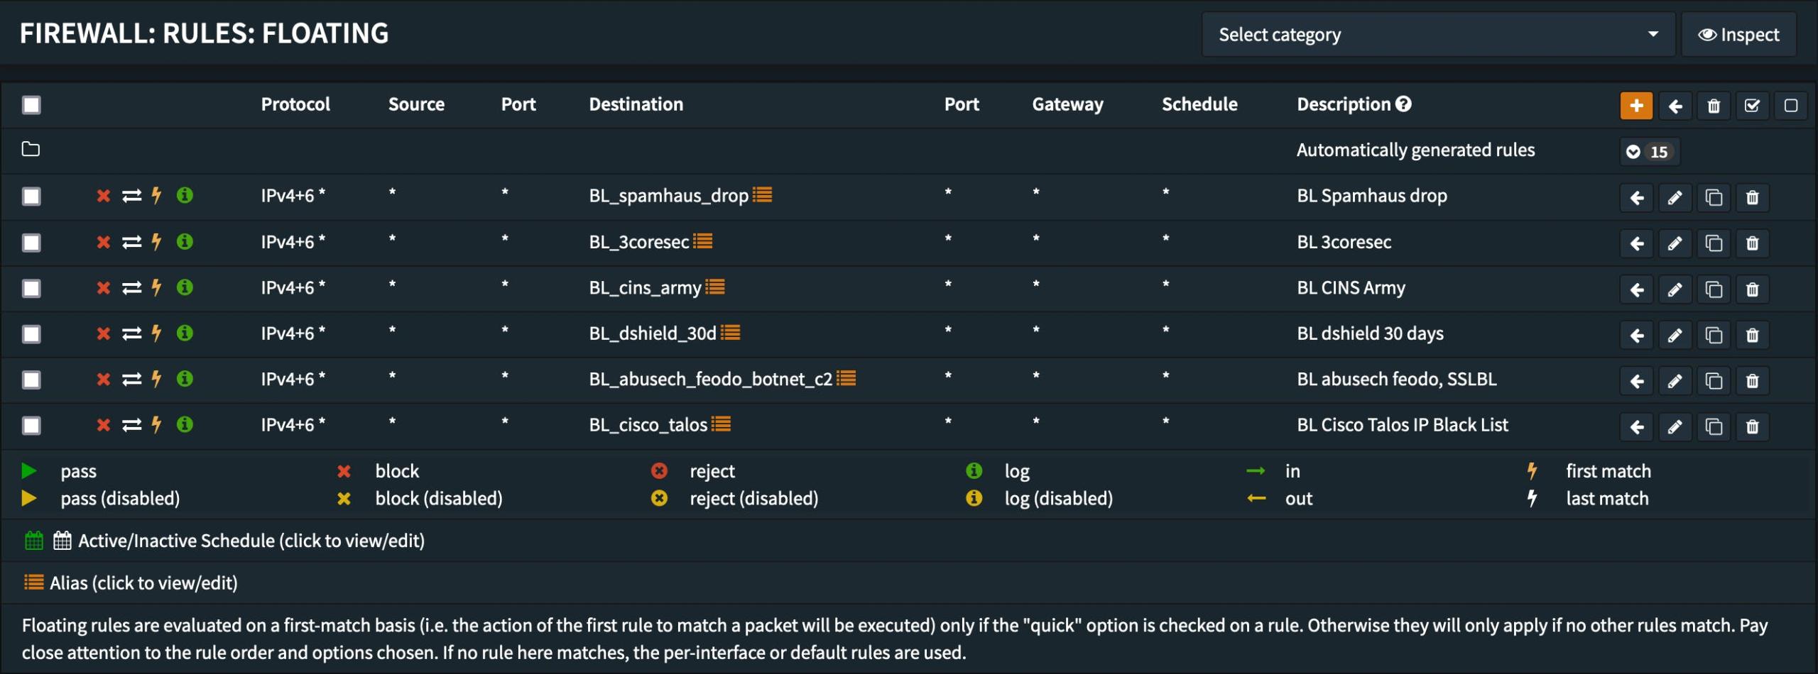Delete the BL Cisco Talos rule

tap(1752, 426)
